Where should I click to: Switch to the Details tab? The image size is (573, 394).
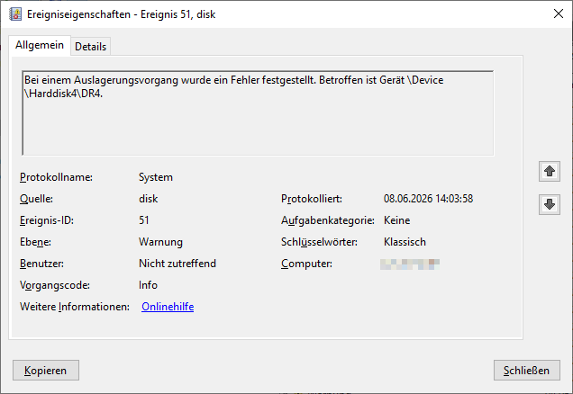tap(90, 47)
